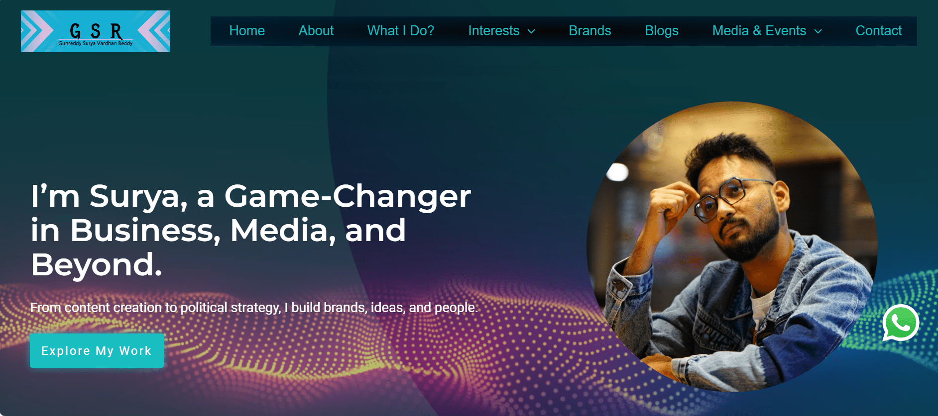Open the Media & Events menu
938x416 pixels.
pos(759,31)
